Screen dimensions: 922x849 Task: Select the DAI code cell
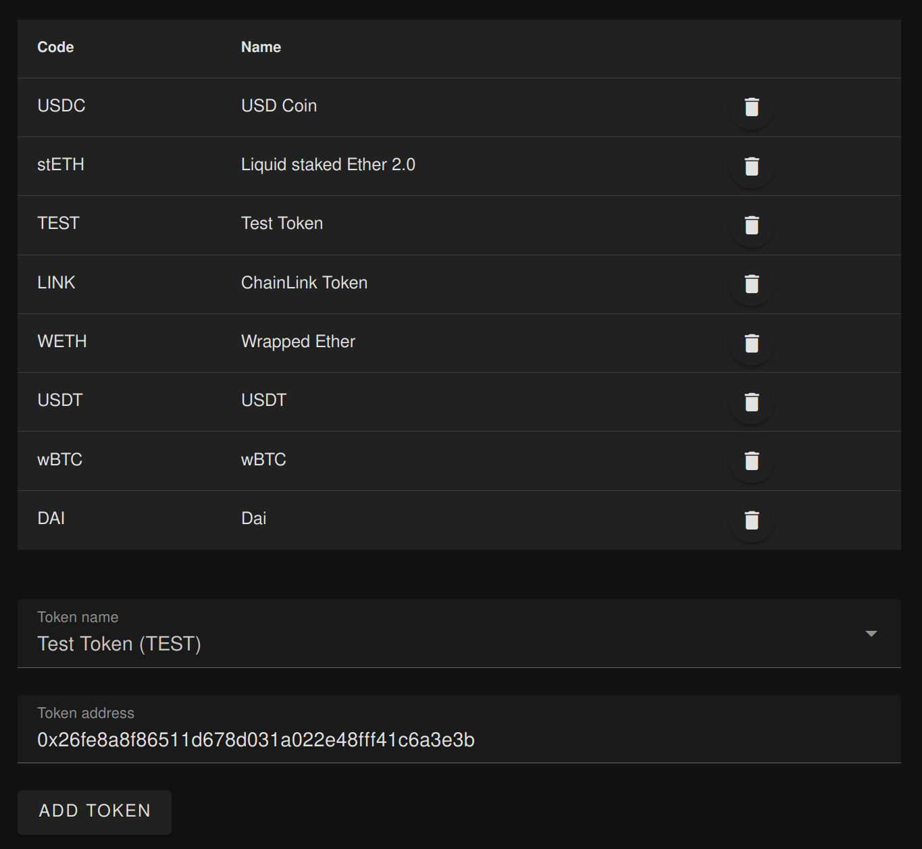[51, 519]
